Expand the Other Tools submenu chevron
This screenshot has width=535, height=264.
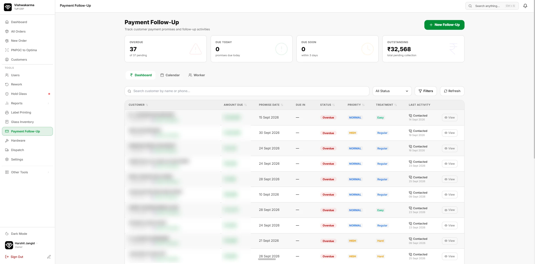(x=48, y=172)
